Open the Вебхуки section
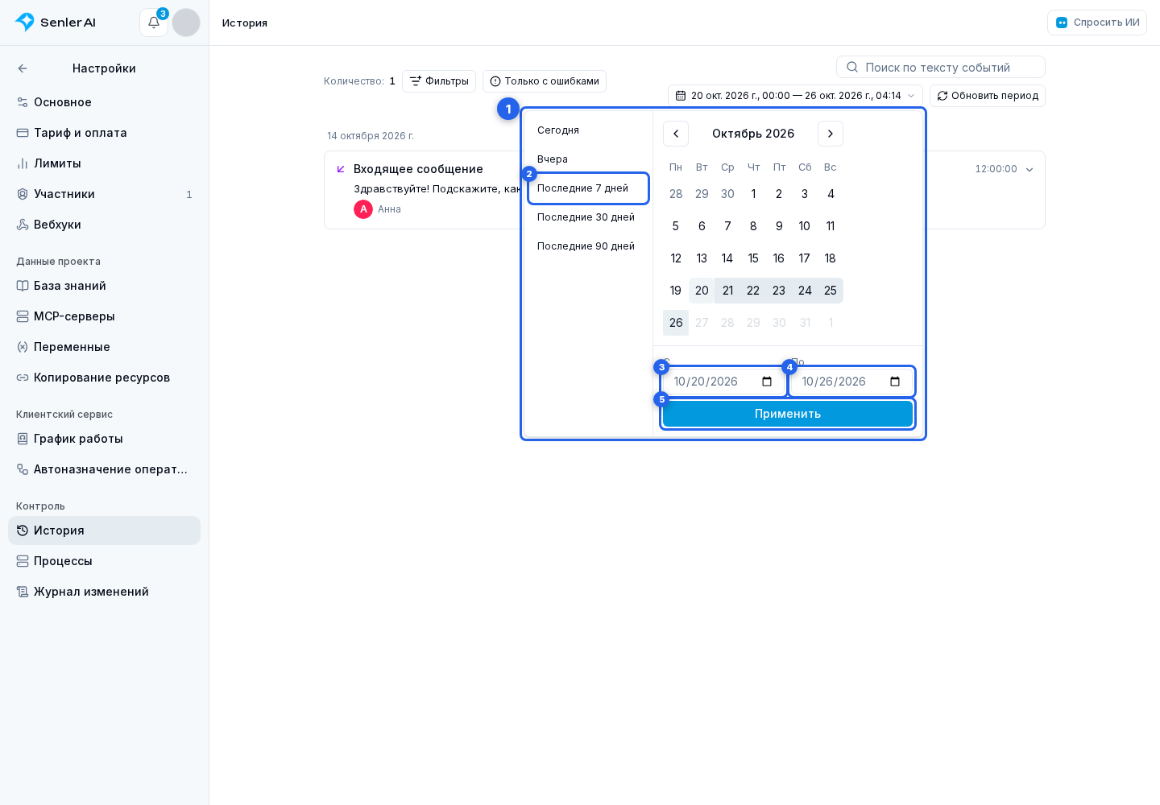The width and height of the screenshot is (1160, 805). [105, 225]
